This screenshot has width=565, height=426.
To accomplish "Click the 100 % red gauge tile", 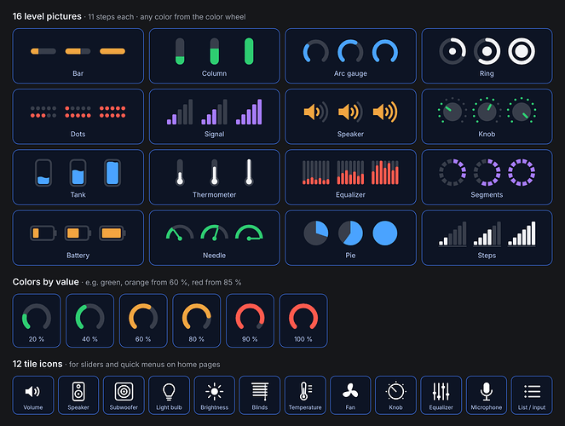I will pos(303,320).
